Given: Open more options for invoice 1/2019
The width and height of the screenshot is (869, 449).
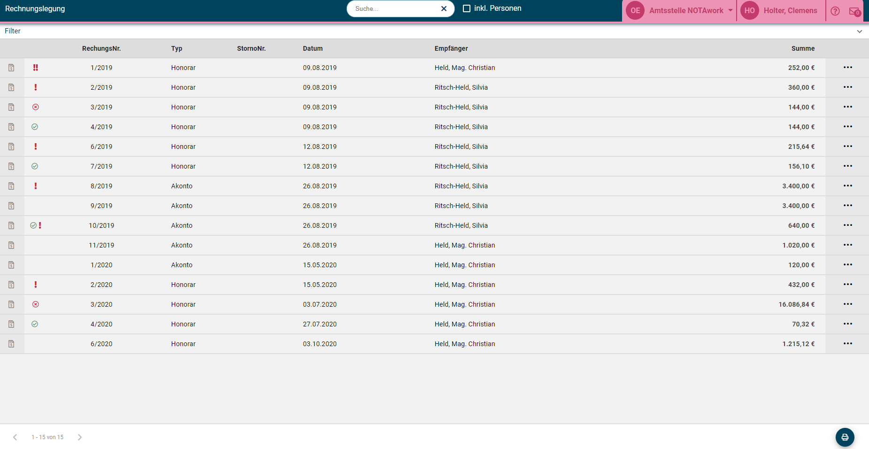Looking at the screenshot, I should [848, 68].
